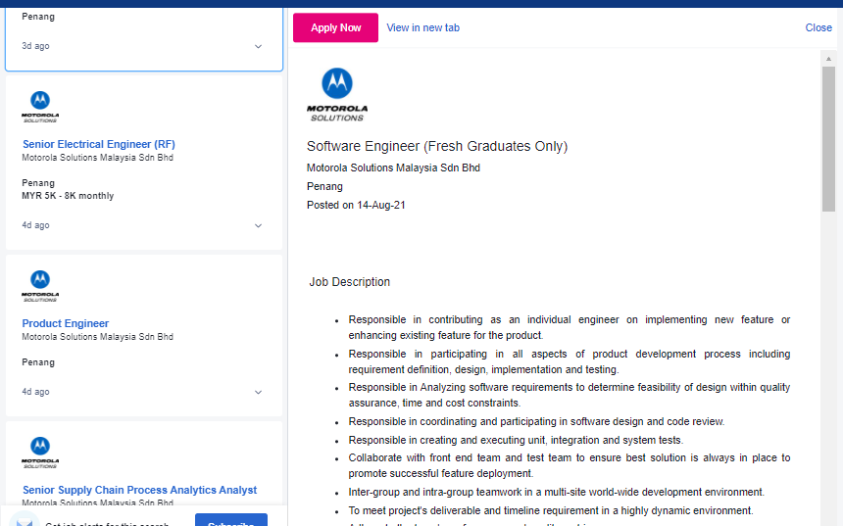Click 4d ago on Senior Electrical Engineer card

35,225
